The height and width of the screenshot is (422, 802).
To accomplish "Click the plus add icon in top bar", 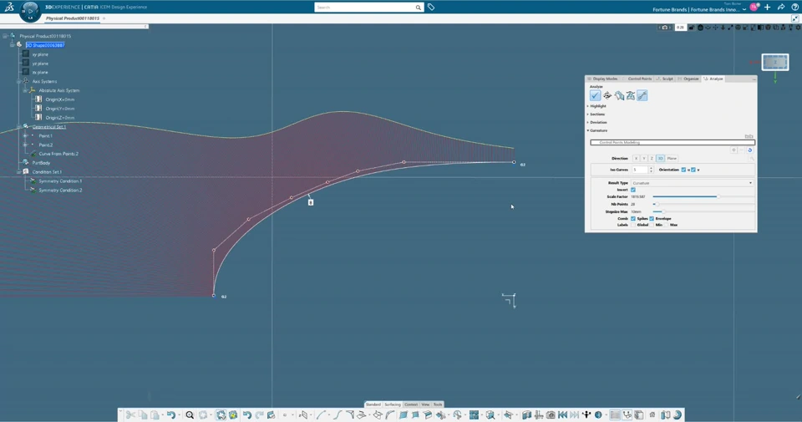I will pyautogui.click(x=767, y=8).
